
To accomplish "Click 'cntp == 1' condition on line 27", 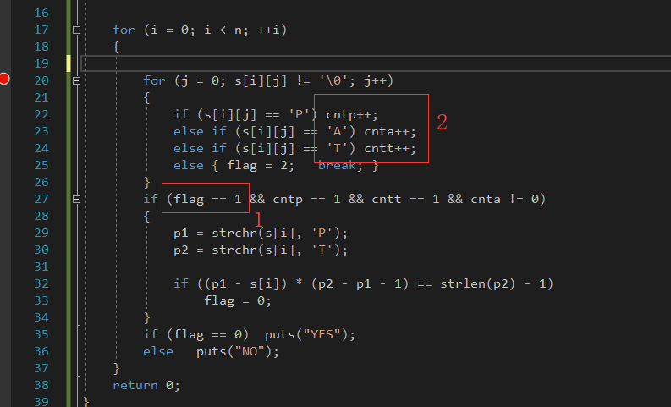I will point(306,200).
